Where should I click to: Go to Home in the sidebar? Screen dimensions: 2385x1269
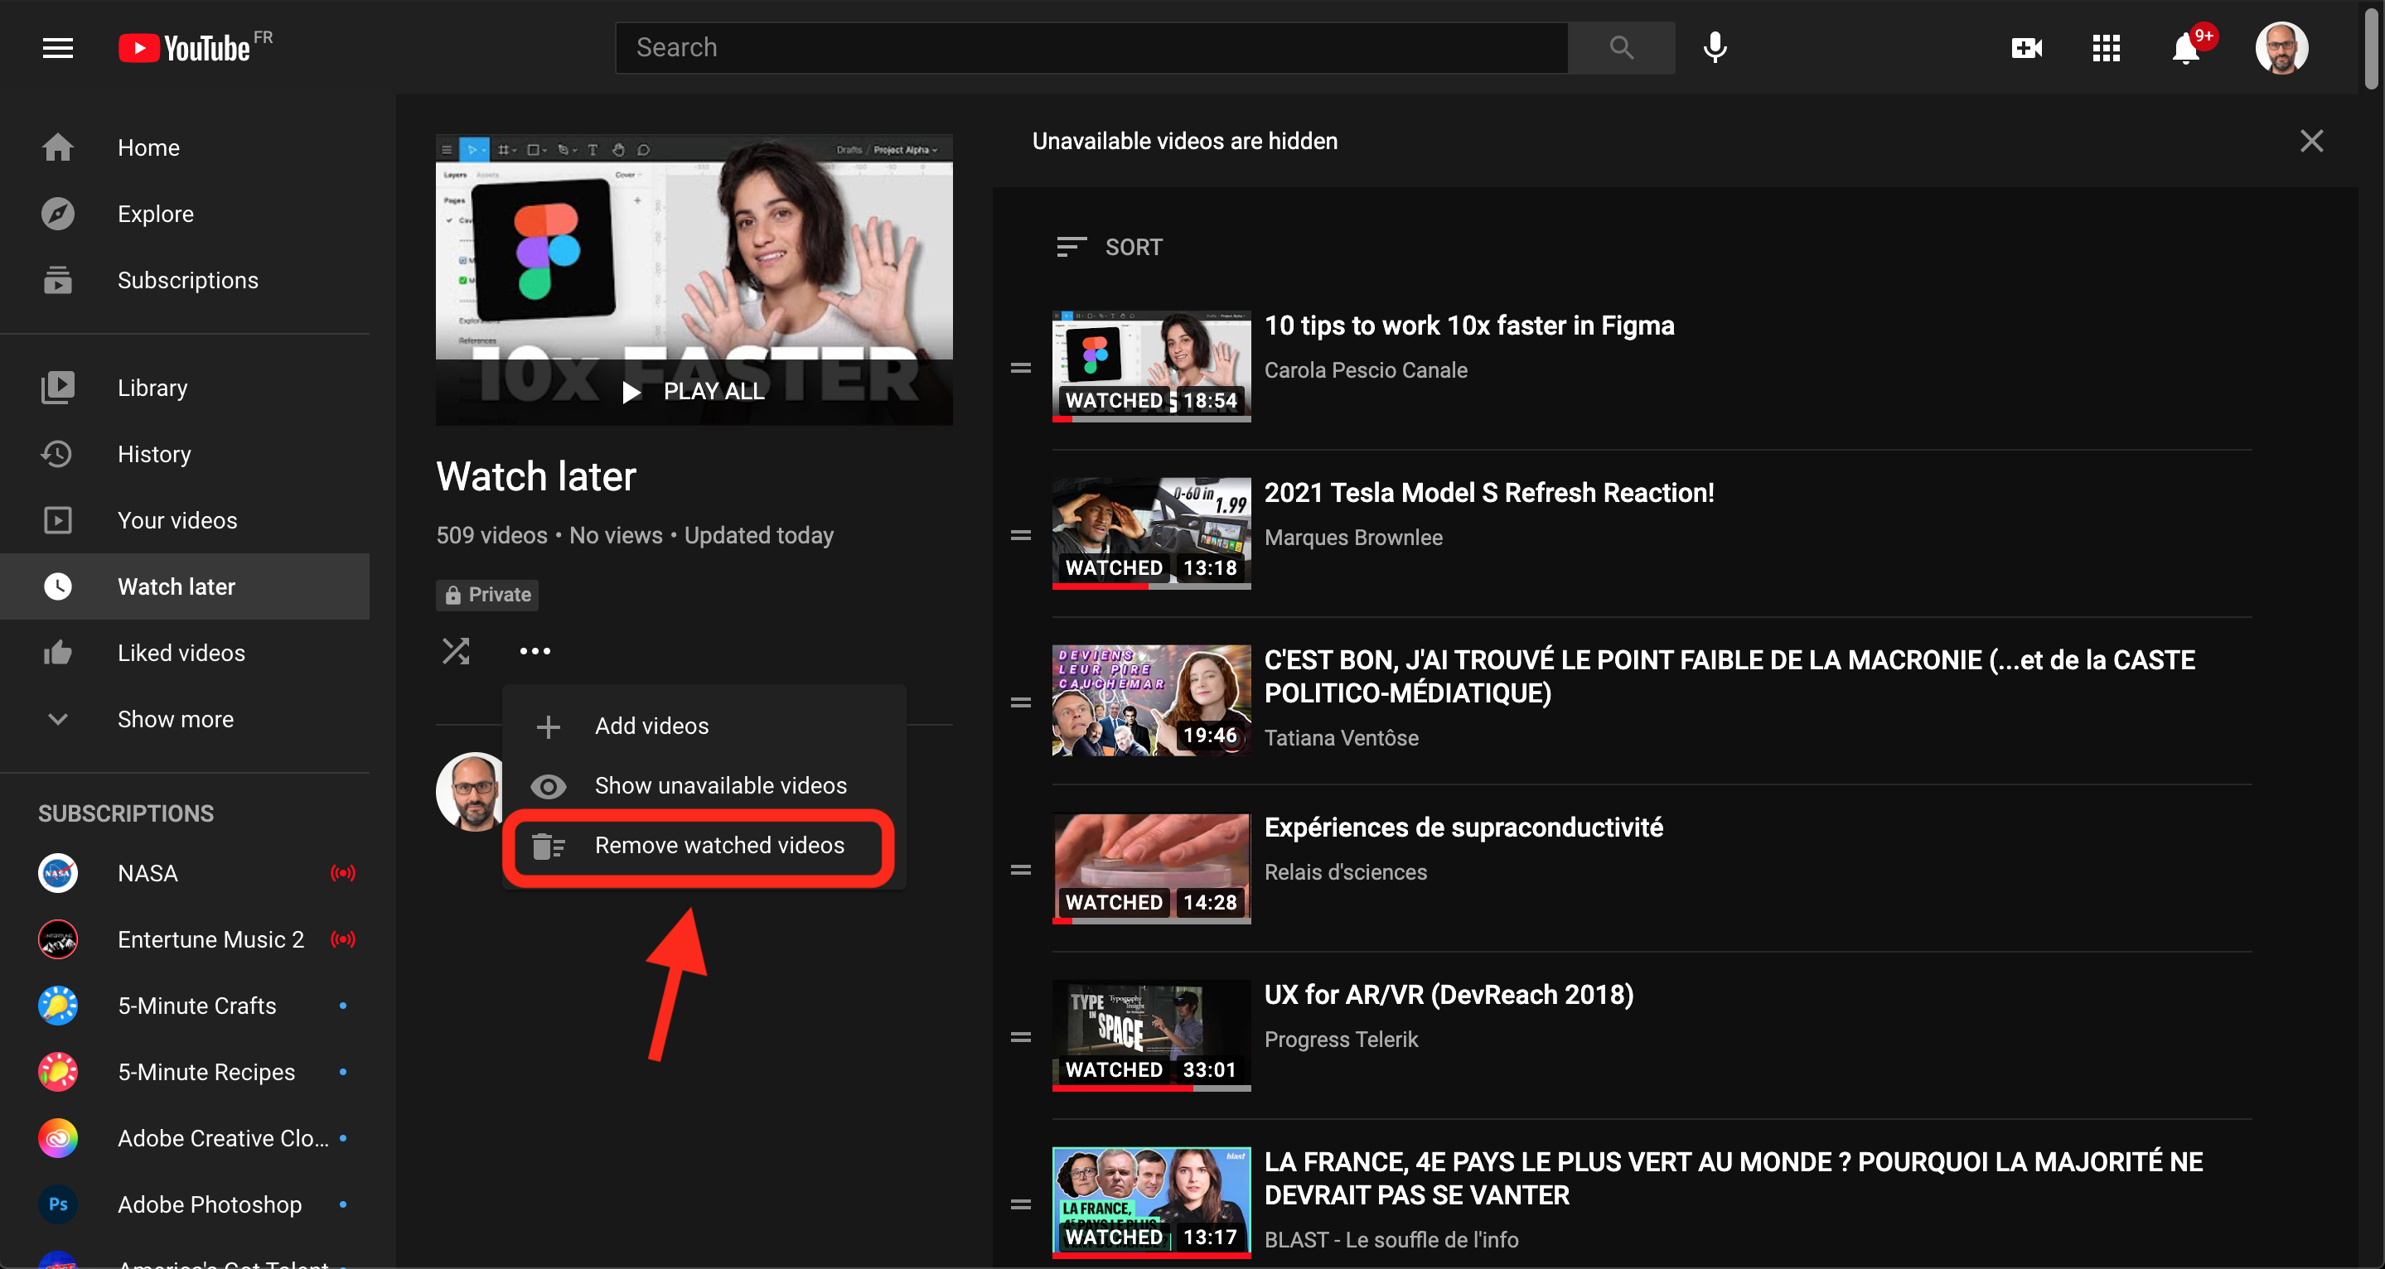coord(185,147)
